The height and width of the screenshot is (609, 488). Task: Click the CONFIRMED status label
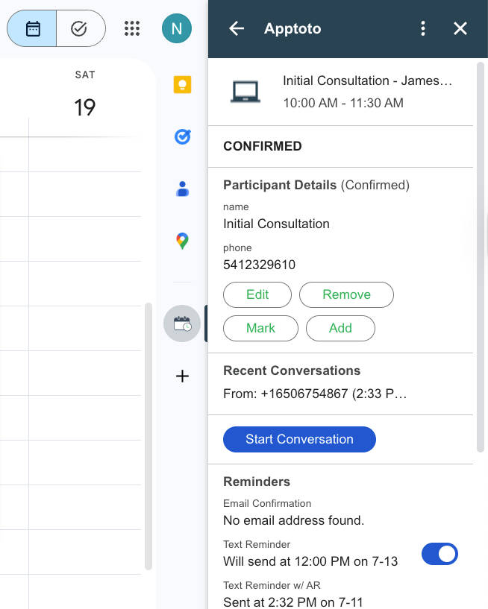(x=261, y=146)
